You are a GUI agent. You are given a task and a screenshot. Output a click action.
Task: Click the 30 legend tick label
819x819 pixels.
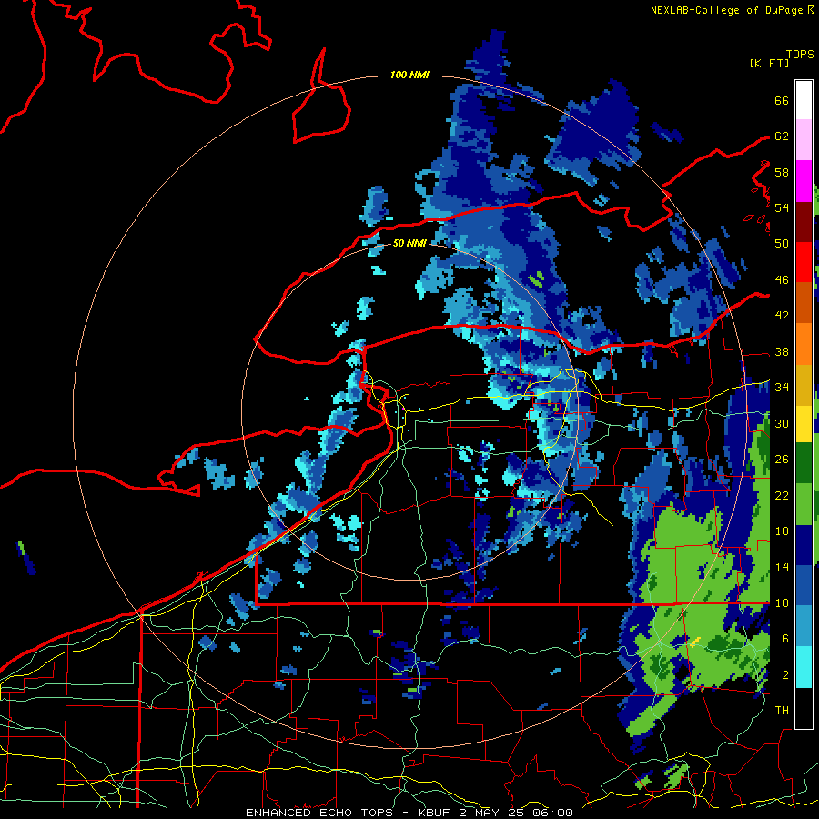point(782,423)
